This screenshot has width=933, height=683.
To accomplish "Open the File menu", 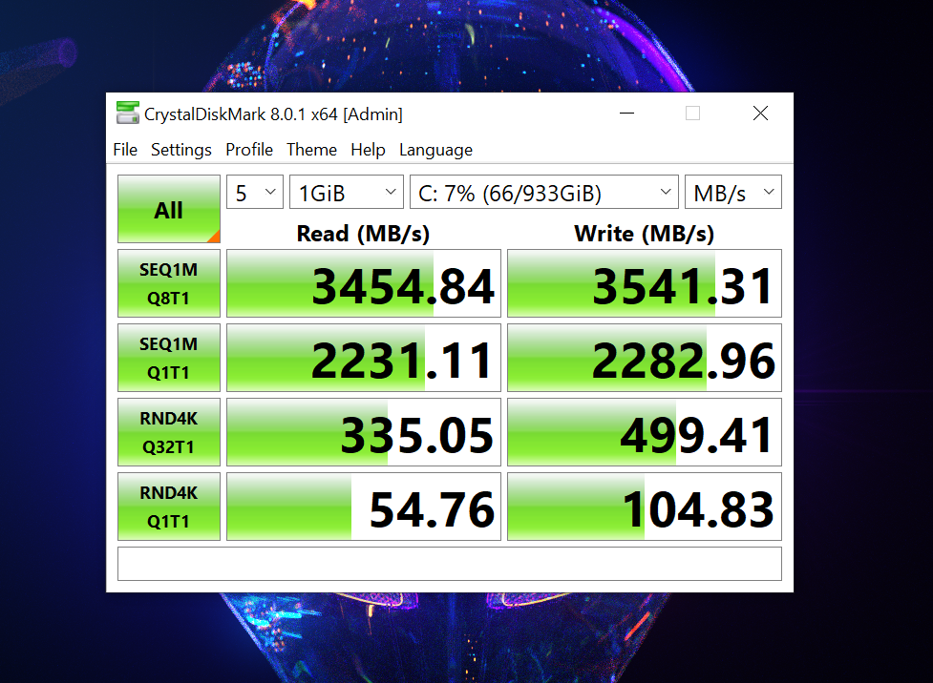I will point(125,150).
